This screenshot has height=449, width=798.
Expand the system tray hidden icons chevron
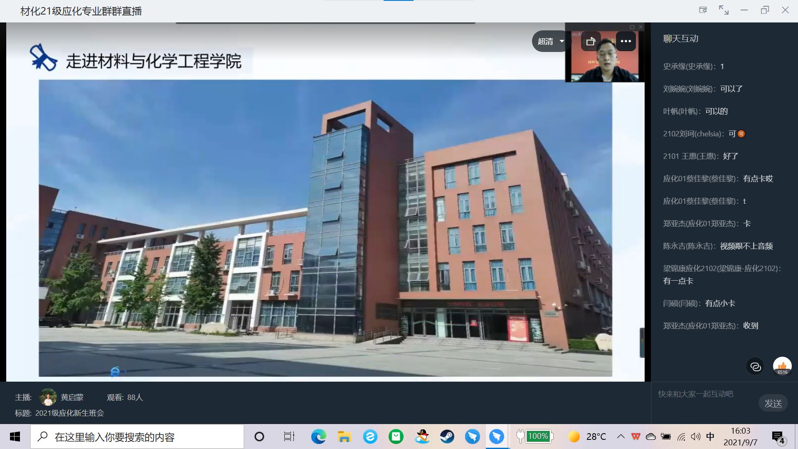[621, 437]
